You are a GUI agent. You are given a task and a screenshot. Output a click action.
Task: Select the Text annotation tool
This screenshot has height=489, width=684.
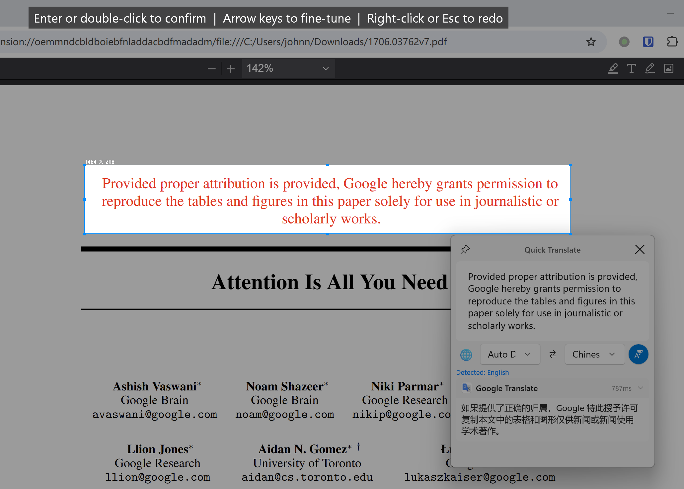coord(631,68)
